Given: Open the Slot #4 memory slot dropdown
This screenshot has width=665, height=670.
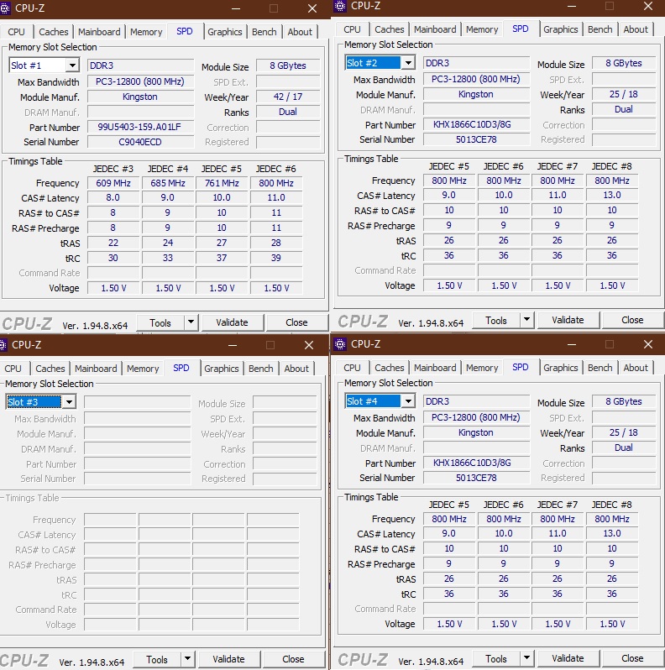Looking at the screenshot, I should [408, 401].
